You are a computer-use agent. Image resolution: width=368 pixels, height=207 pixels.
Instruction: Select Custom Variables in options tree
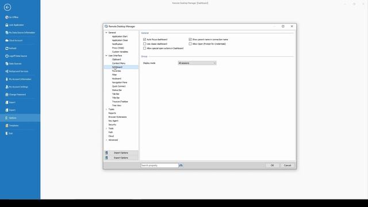[120, 52]
